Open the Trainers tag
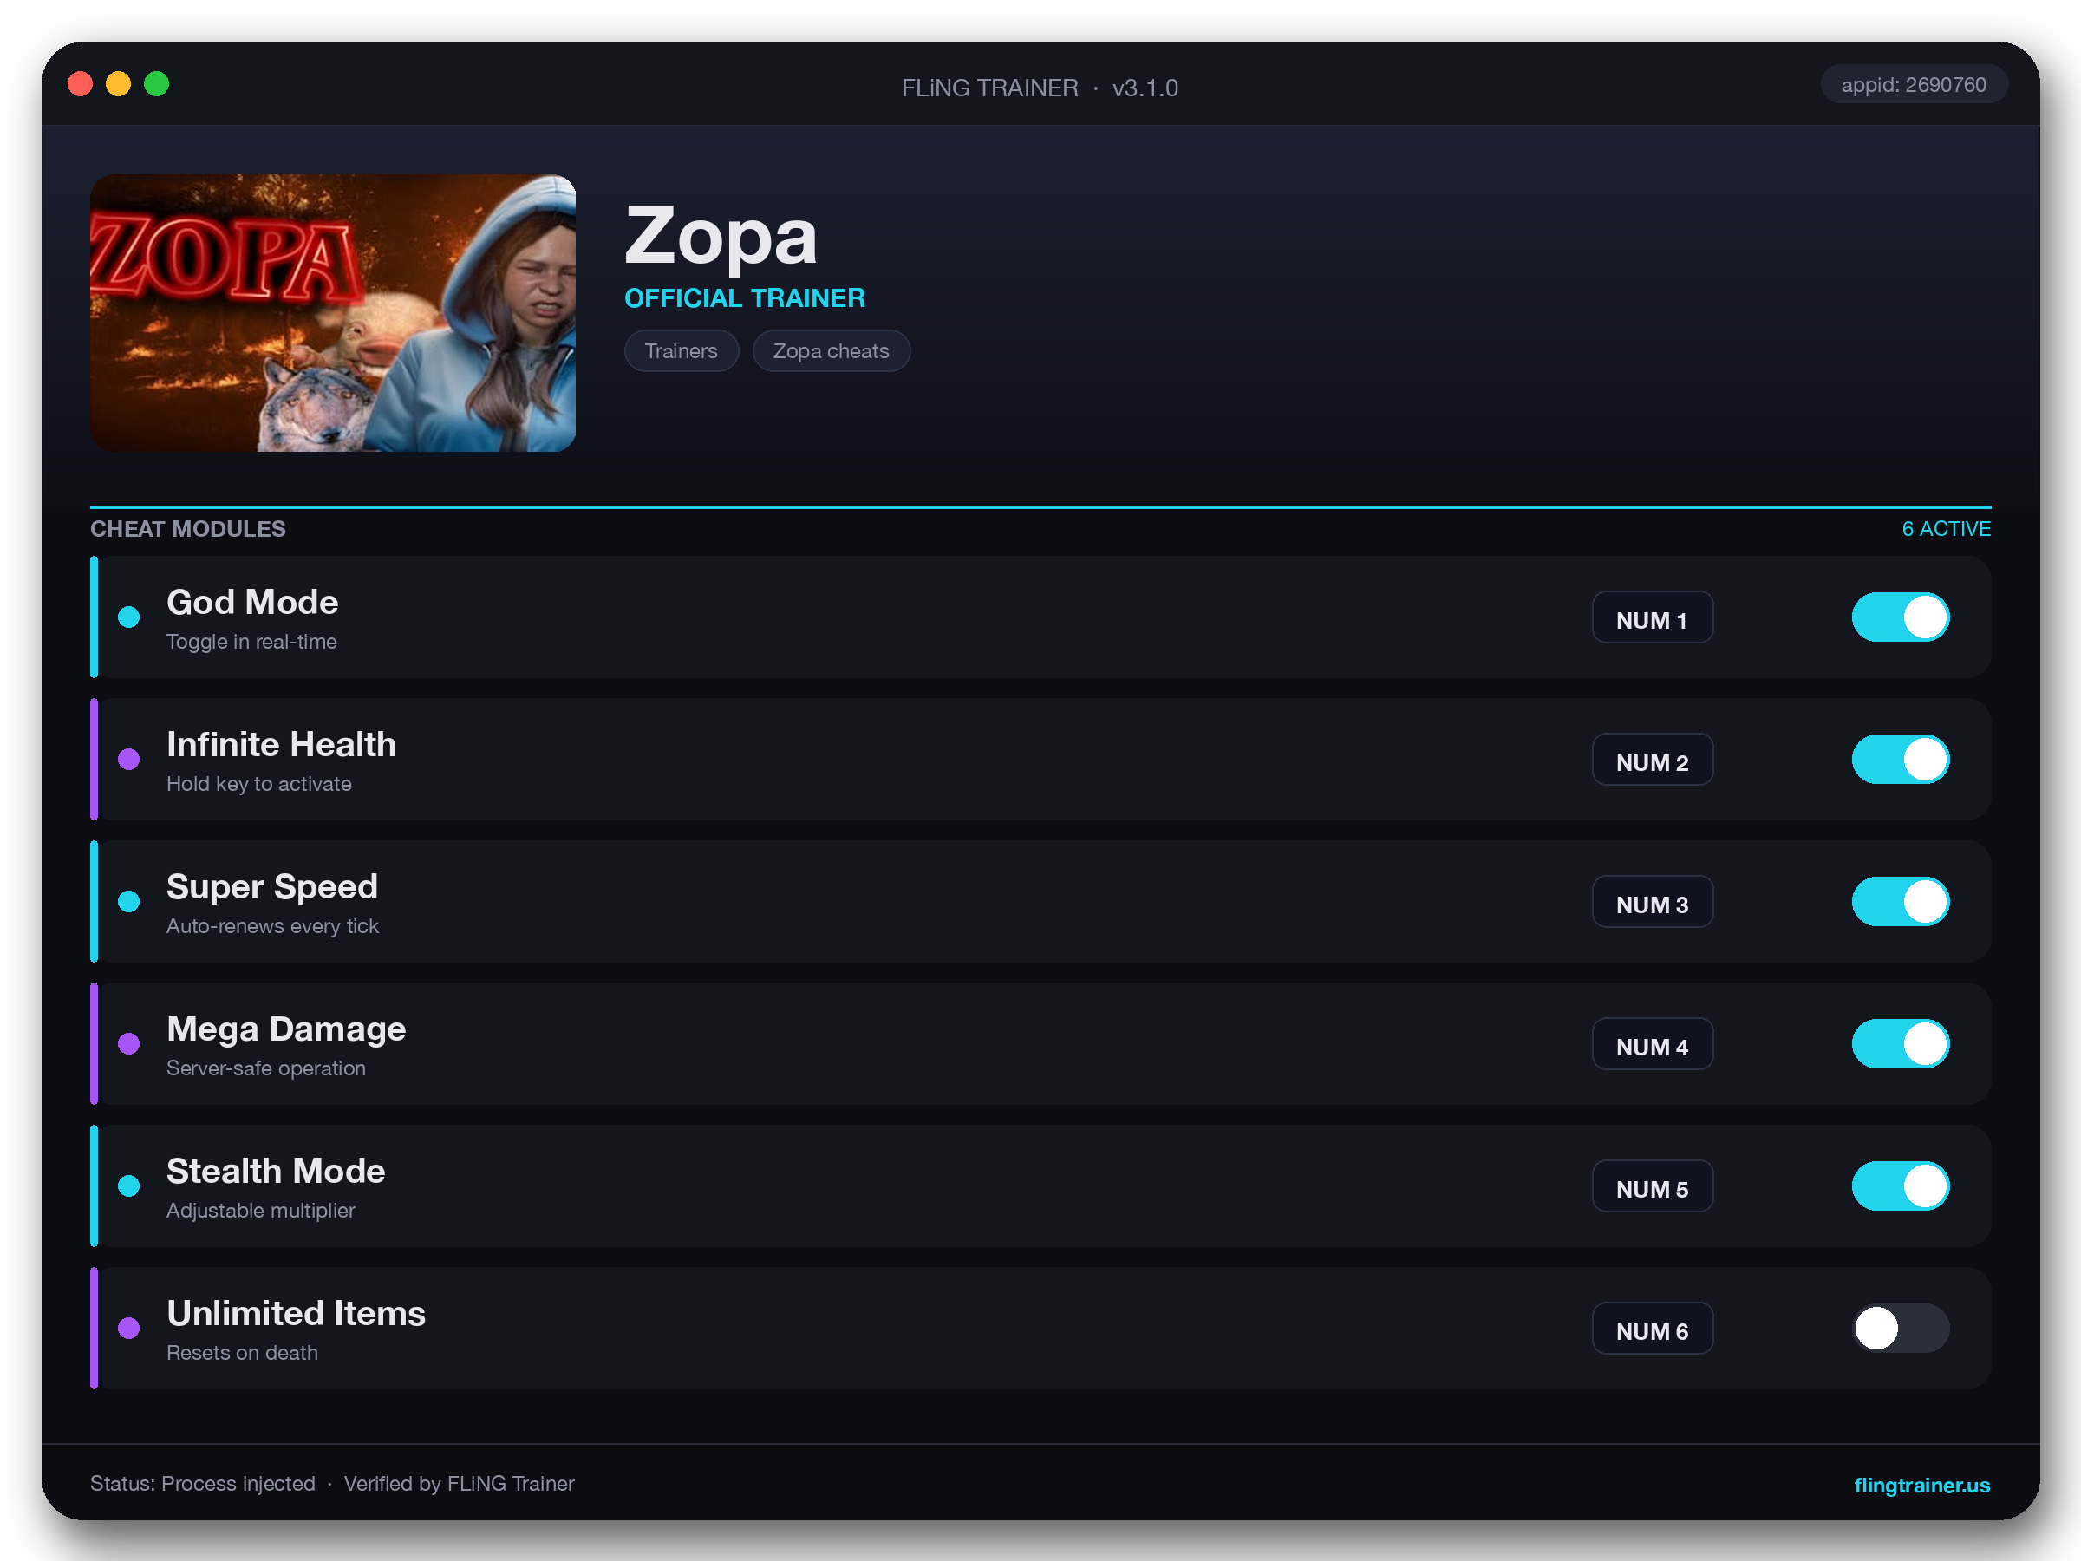The height and width of the screenshot is (1561, 2081). click(682, 351)
